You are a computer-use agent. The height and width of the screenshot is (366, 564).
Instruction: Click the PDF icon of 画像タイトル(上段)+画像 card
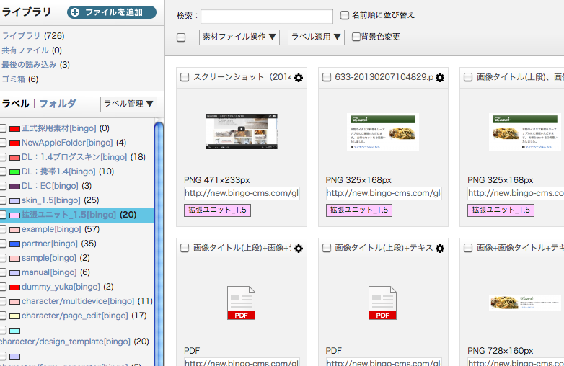[x=241, y=303]
